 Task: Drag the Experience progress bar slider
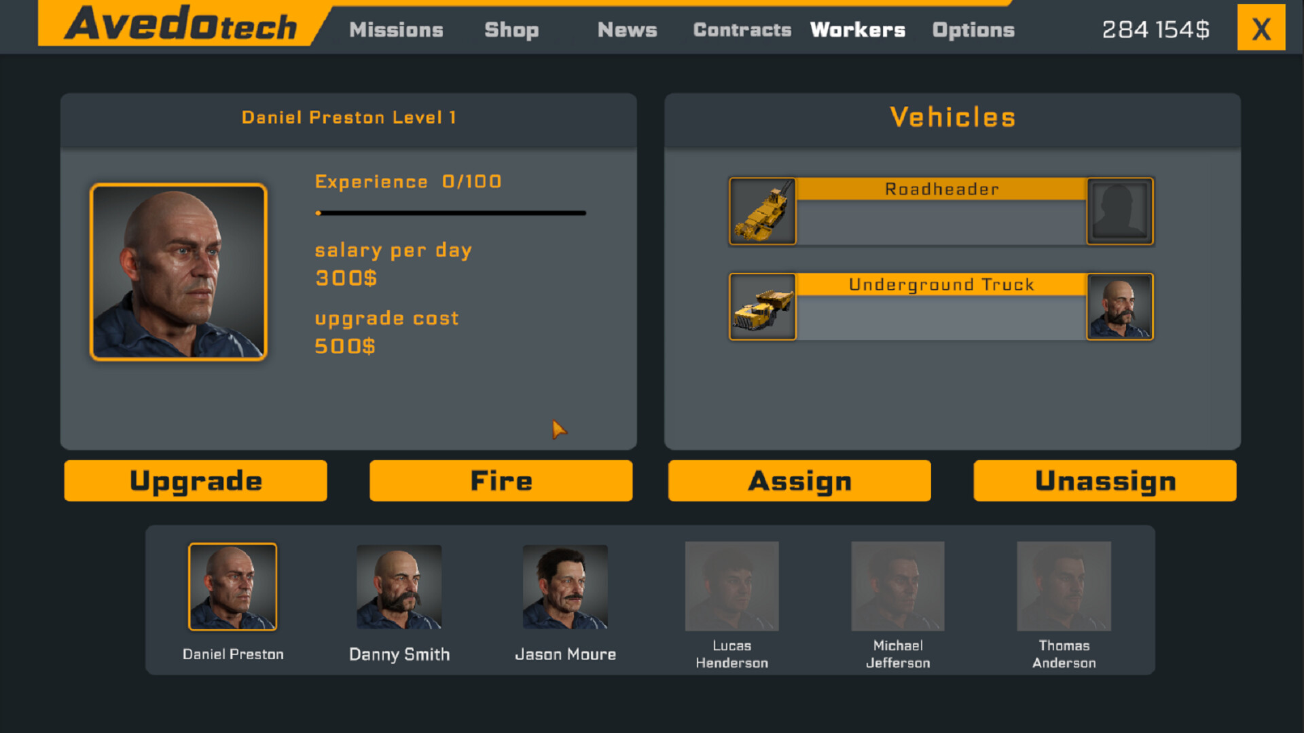(x=320, y=212)
